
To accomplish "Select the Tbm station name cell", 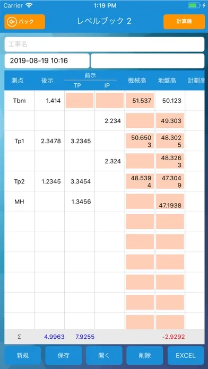I will 20,101.
